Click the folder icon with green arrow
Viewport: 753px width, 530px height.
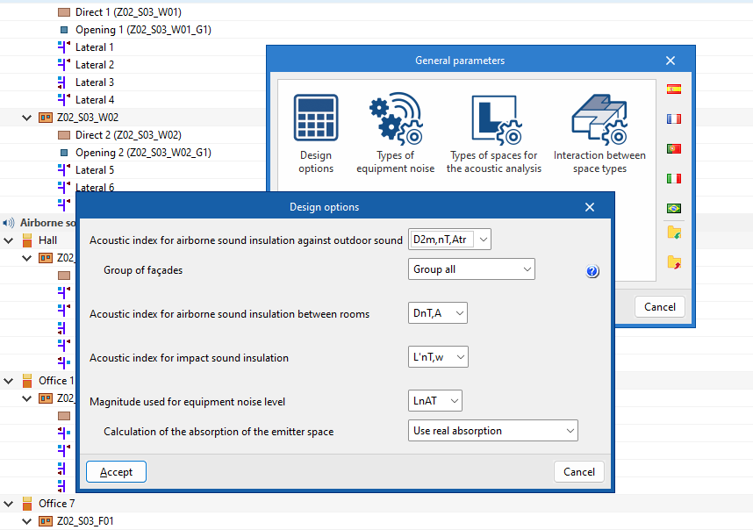(674, 233)
